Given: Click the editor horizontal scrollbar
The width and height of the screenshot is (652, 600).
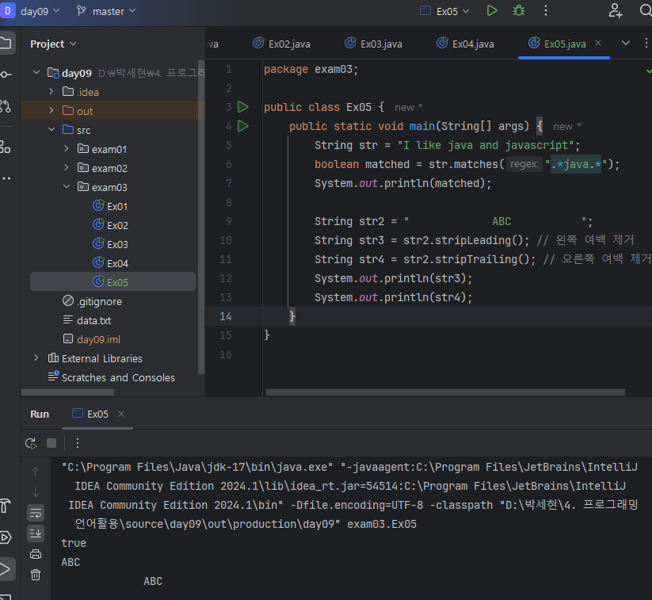Looking at the screenshot, I should 444,392.
